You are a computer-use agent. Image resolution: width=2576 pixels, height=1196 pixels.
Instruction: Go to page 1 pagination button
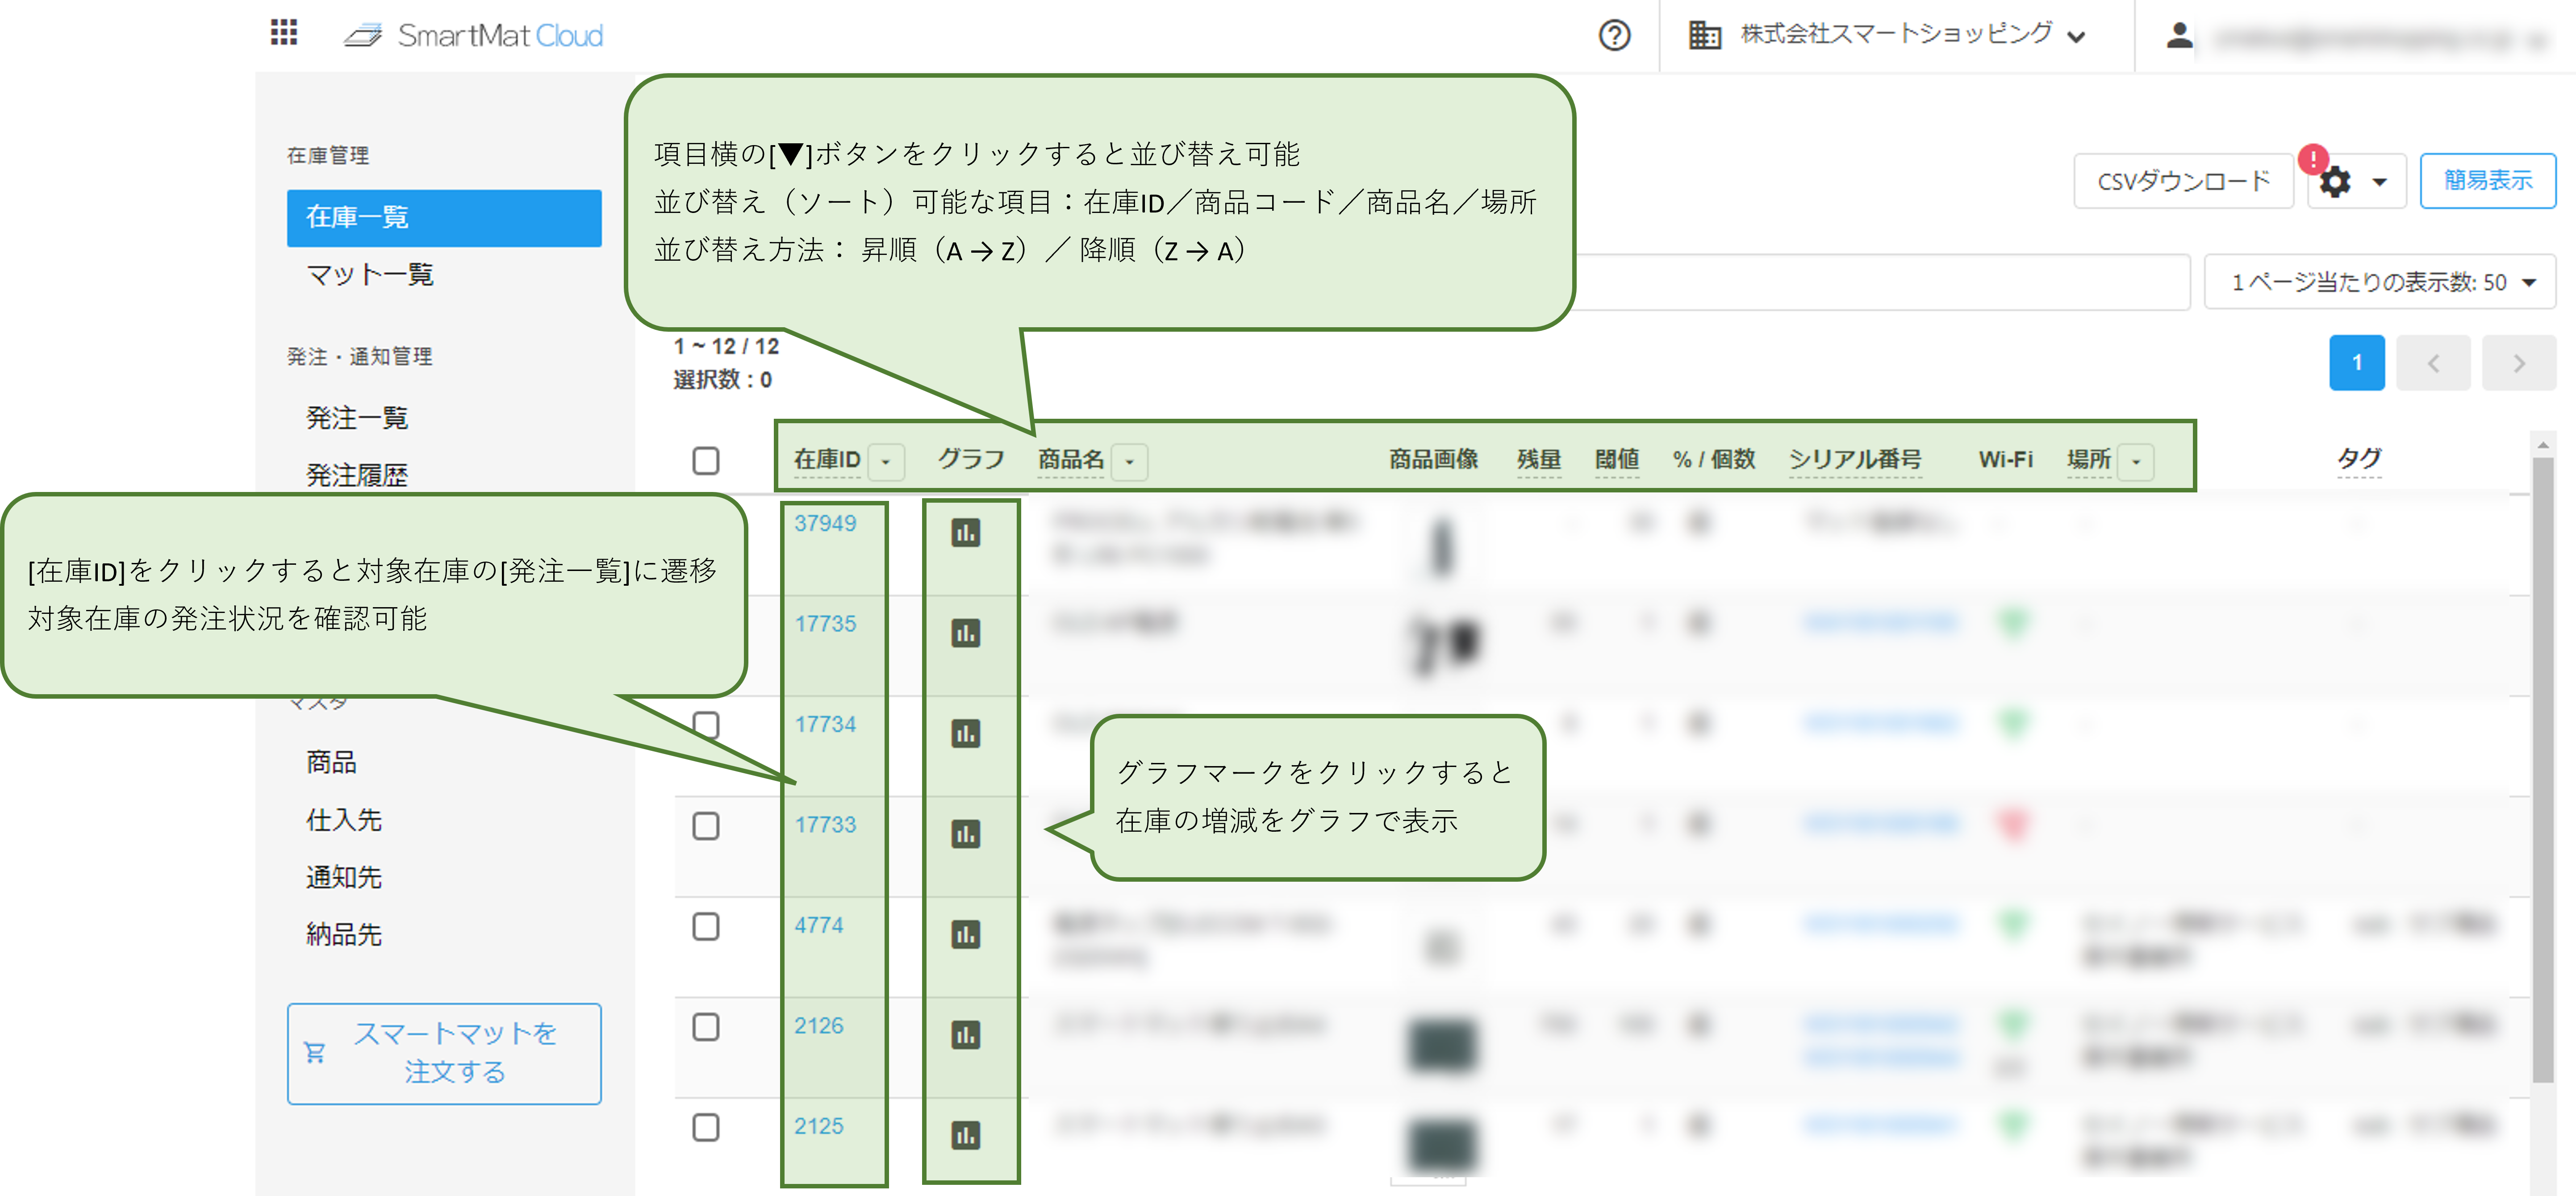(x=2357, y=362)
